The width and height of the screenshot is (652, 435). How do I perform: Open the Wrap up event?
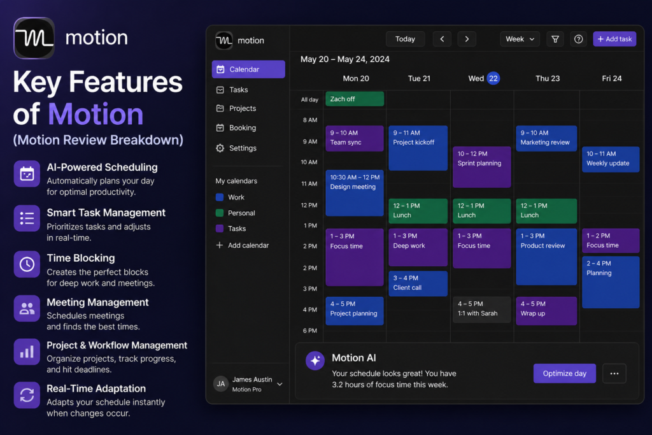click(546, 311)
